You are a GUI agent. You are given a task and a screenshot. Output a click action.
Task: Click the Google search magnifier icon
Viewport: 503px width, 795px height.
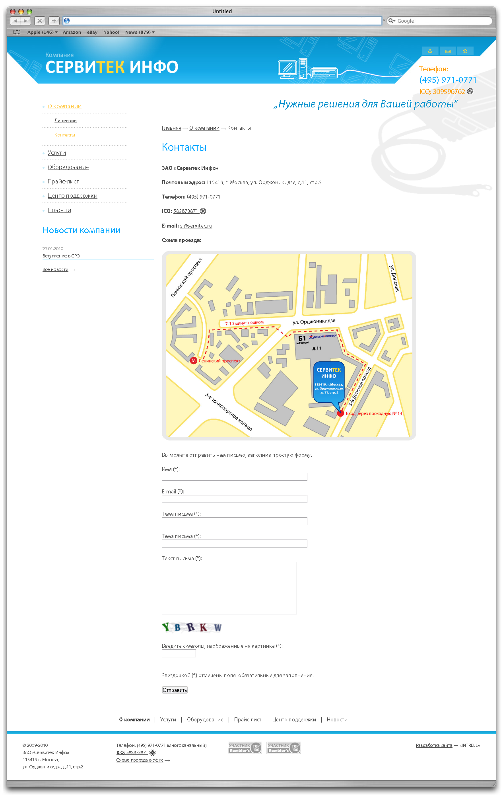point(392,21)
